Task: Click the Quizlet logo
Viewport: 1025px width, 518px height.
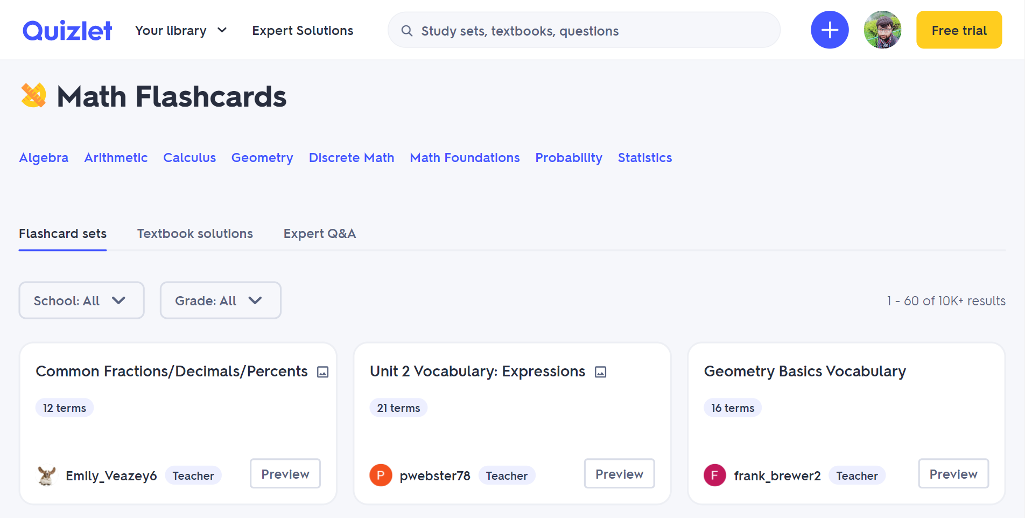Action: pos(67,31)
